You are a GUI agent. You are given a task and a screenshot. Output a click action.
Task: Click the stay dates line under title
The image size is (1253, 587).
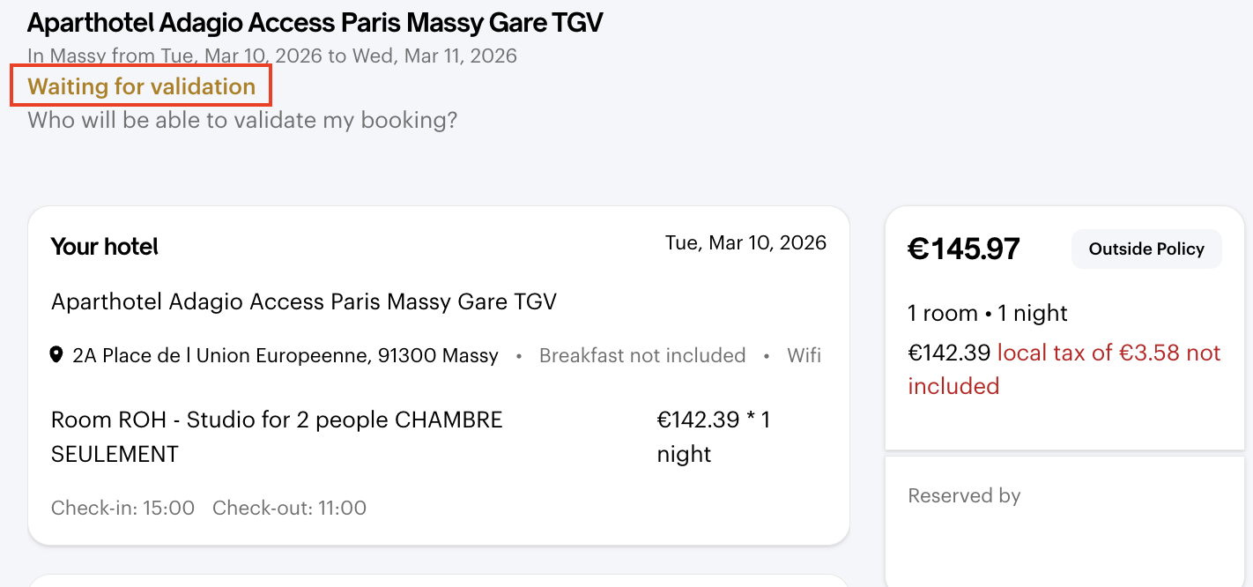click(x=272, y=56)
